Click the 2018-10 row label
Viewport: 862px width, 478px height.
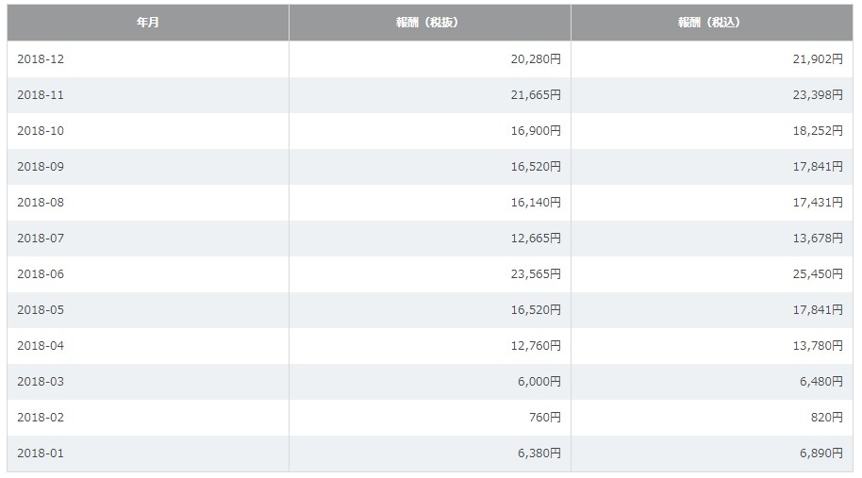(41, 131)
